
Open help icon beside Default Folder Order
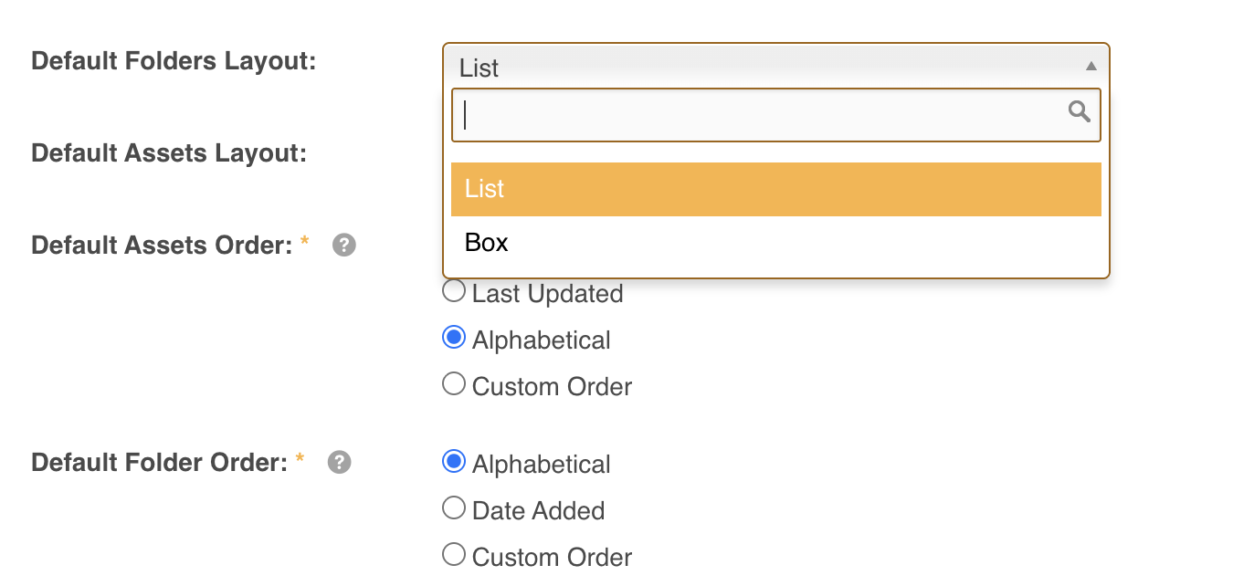point(339,462)
